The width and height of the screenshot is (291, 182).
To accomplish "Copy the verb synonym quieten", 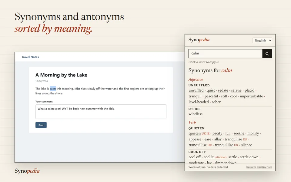I will click(x=195, y=133).
